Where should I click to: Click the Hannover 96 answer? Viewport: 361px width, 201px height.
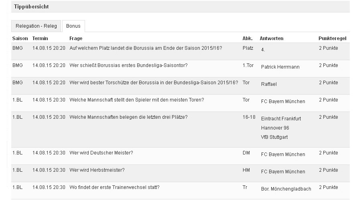pyautogui.click(x=275, y=128)
